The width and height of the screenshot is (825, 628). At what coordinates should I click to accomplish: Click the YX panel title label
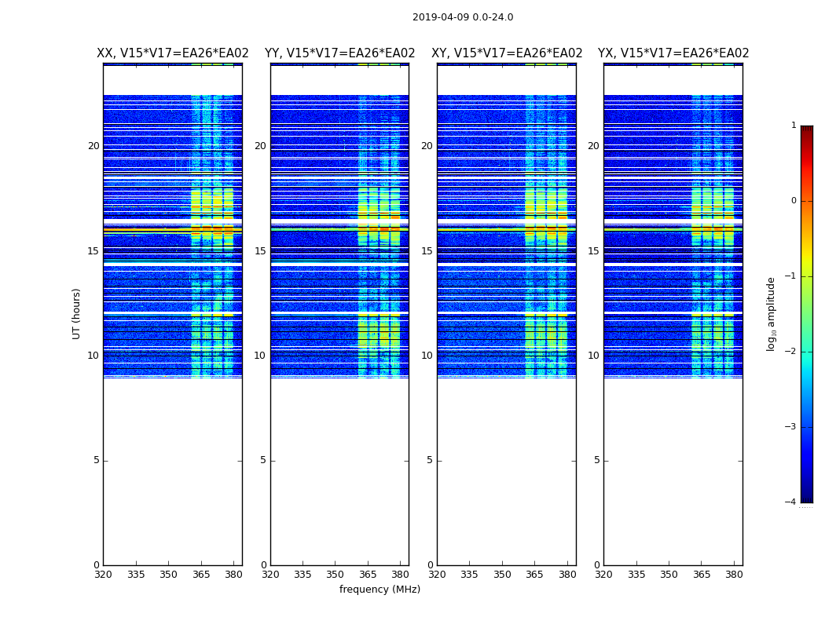(x=673, y=53)
